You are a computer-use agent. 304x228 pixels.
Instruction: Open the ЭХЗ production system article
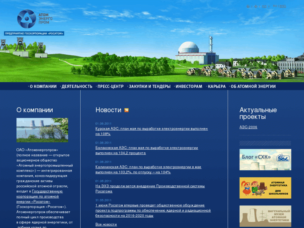[x=150, y=189]
